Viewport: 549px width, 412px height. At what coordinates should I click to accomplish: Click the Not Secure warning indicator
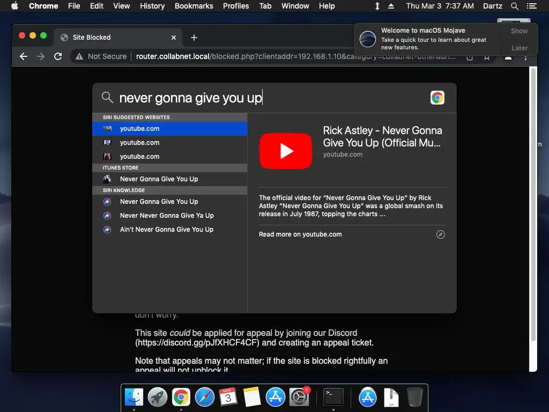pyautogui.click(x=101, y=56)
